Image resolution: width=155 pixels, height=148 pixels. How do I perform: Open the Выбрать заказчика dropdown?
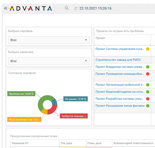tap(49, 61)
